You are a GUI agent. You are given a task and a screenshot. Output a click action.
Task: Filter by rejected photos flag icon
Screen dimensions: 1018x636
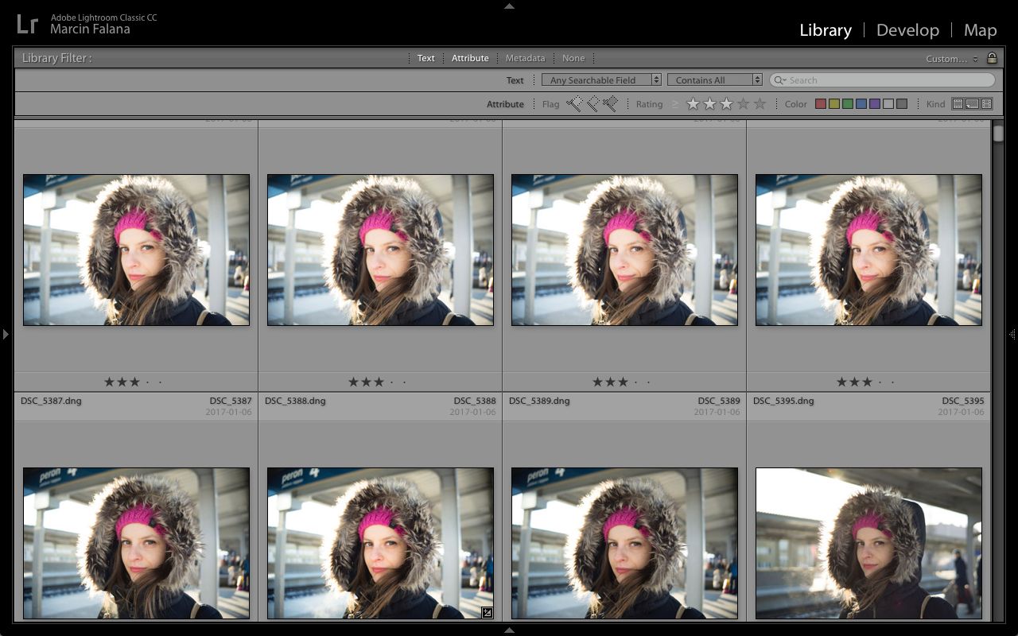tap(610, 104)
